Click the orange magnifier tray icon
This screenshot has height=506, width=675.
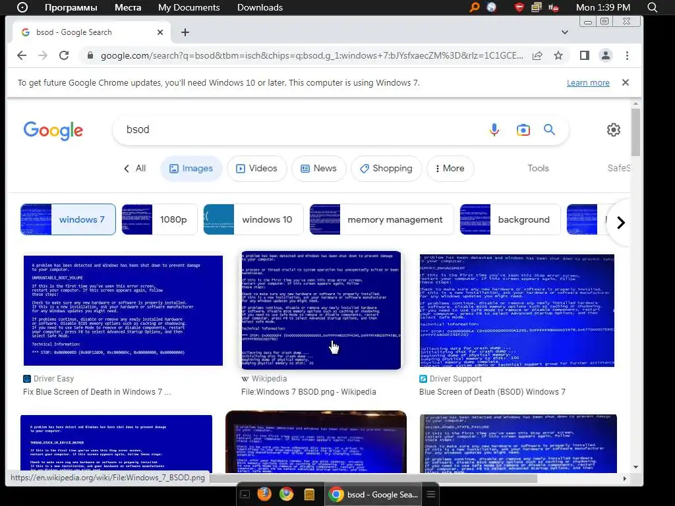point(475,7)
